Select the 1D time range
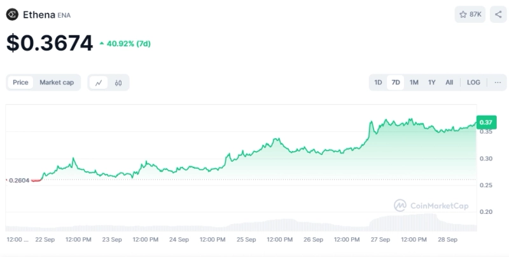Image resolution: width=509 pixels, height=257 pixels. [378, 82]
